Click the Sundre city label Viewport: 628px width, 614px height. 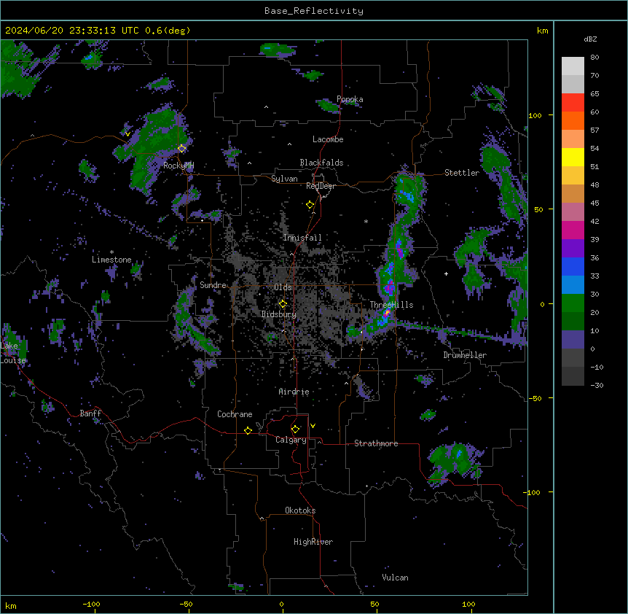[213, 285]
